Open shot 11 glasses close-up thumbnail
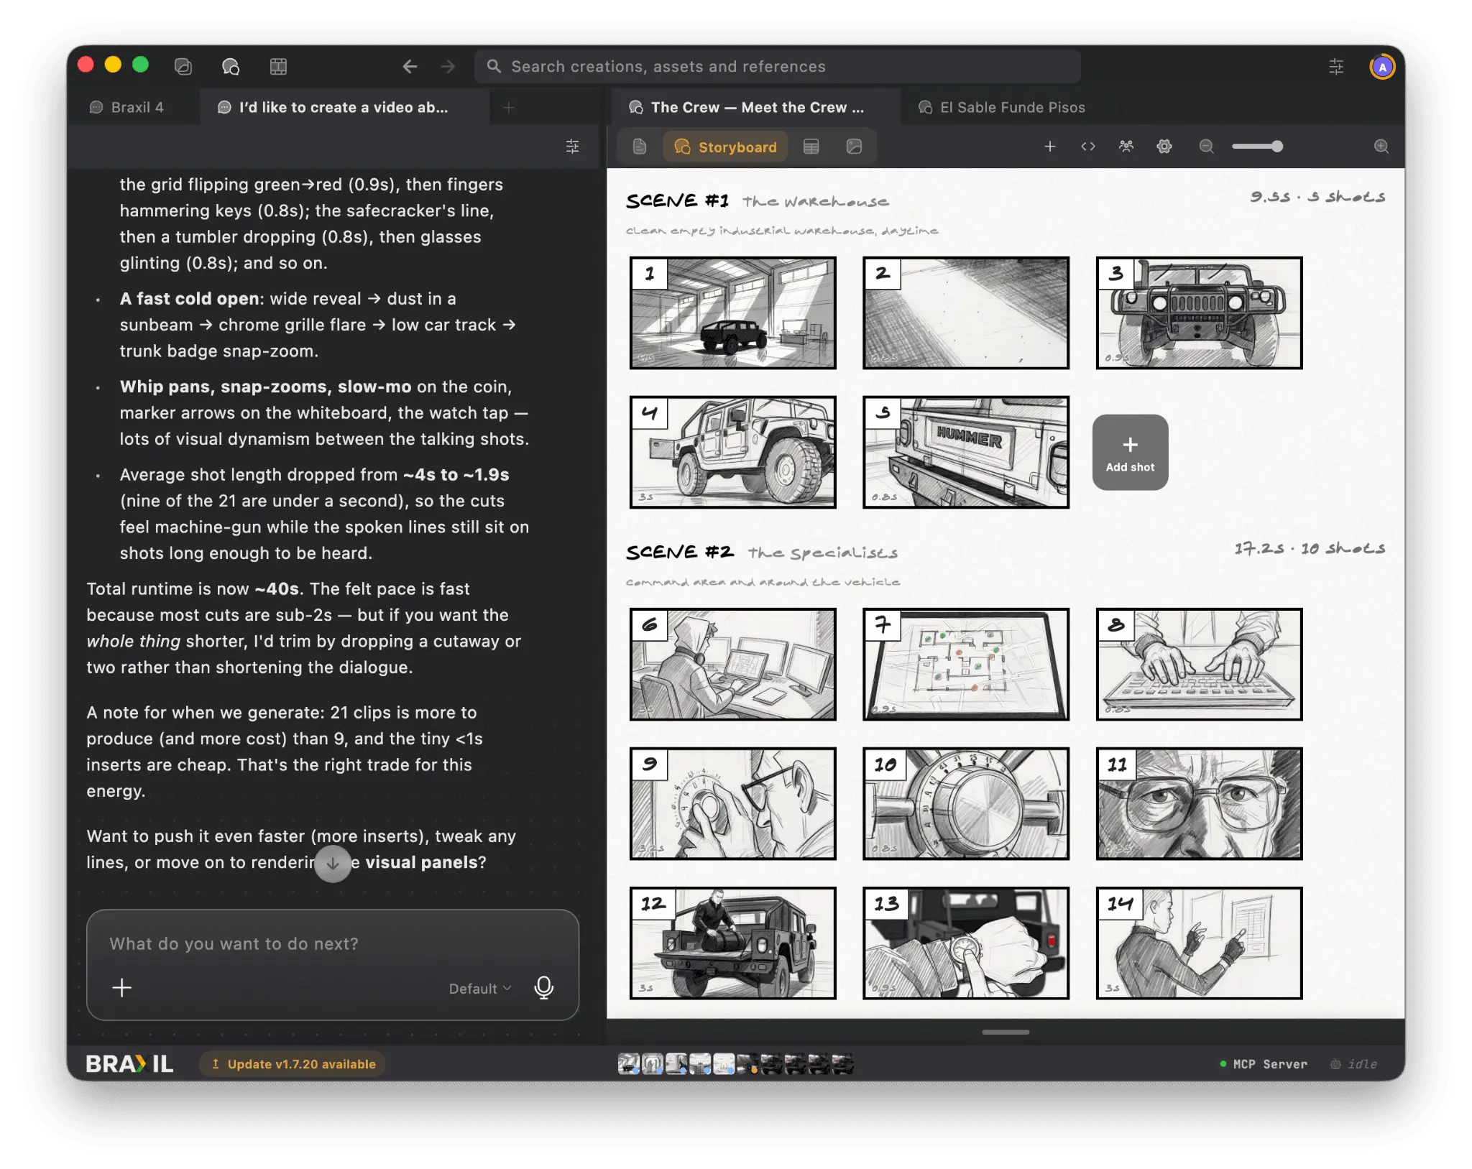1472x1169 pixels. click(x=1199, y=803)
